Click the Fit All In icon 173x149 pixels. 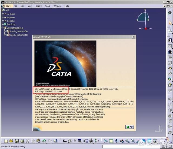pyautogui.click(x=111, y=141)
